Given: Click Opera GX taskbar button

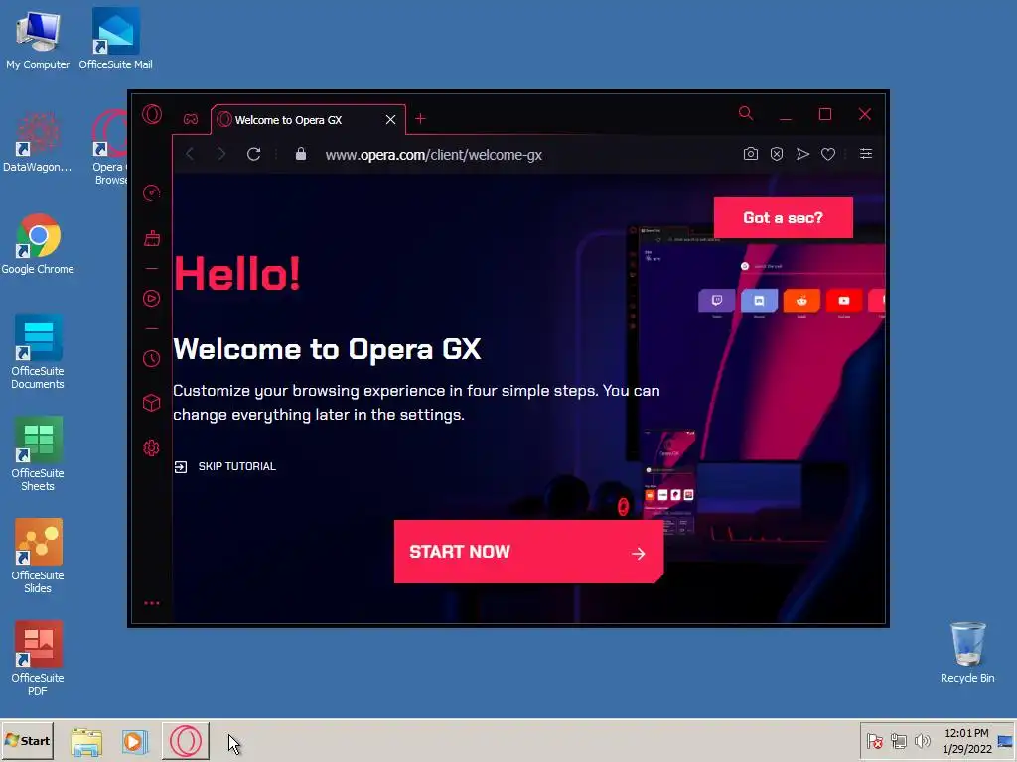Looking at the screenshot, I should pyautogui.click(x=186, y=740).
